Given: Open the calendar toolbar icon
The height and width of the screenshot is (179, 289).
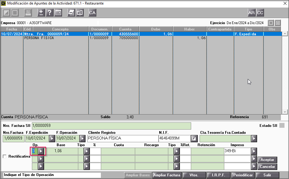Looking at the screenshot, I should click(58, 13).
